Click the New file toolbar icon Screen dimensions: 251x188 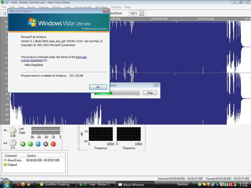pos(5,13)
